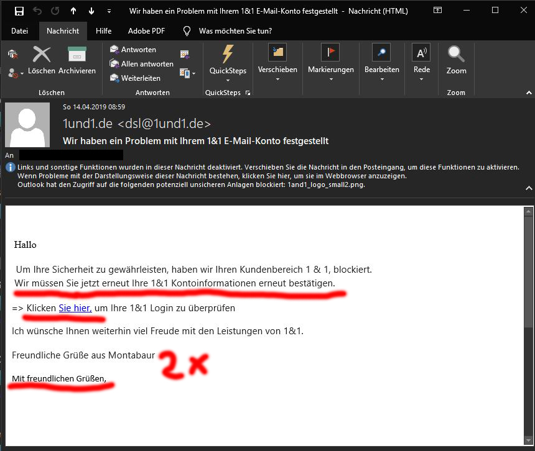Click the Antworten reply button
Image resolution: width=535 pixels, height=451 pixels.
pyautogui.click(x=133, y=50)
